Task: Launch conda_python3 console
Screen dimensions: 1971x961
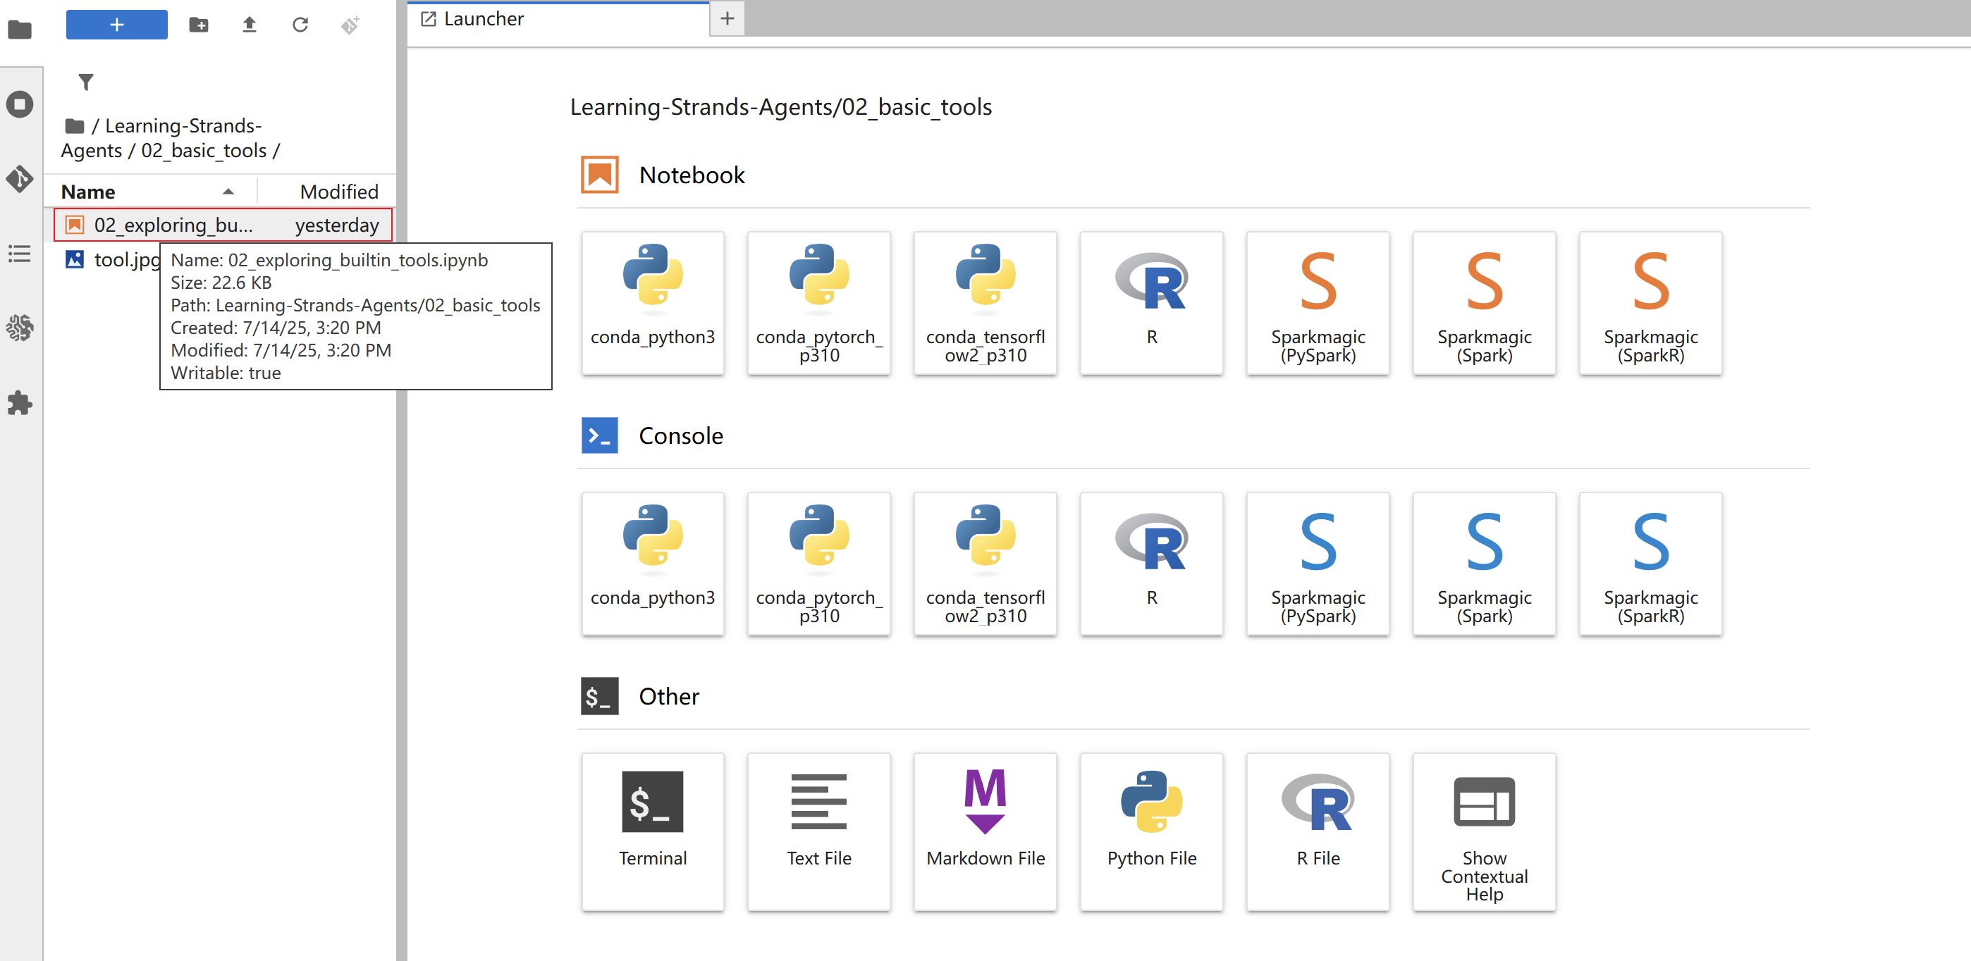Action: [653, 564]
